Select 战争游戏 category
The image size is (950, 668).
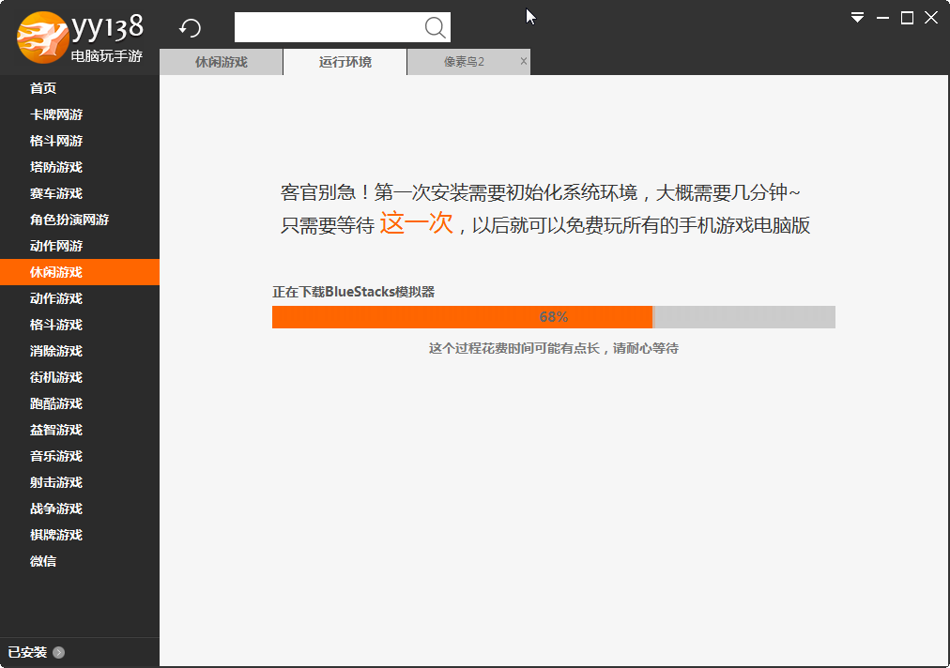click(x=80, y=509)
